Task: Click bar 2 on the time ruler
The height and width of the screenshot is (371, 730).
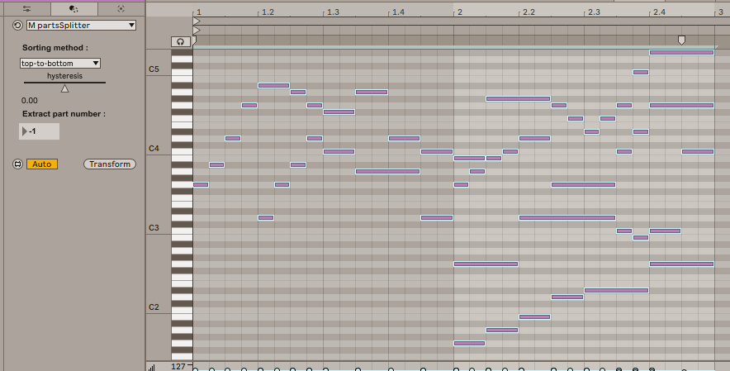Action: [459, 12]
